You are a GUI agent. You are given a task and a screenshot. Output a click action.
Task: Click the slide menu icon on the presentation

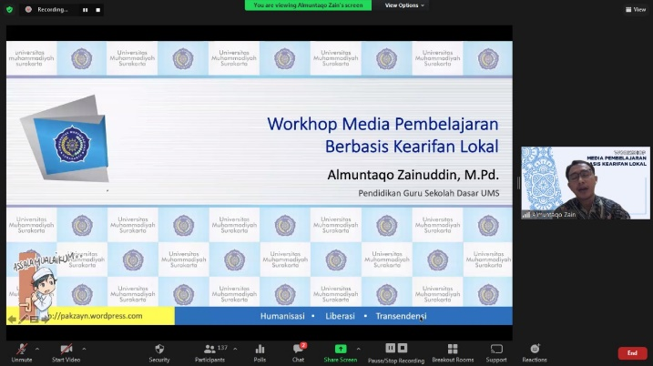point(34,320)
